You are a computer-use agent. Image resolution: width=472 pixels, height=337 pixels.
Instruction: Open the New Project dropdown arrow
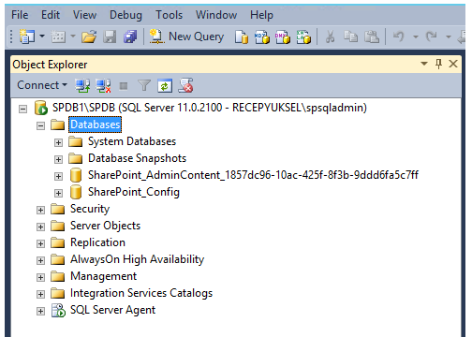tap(42, 37)
